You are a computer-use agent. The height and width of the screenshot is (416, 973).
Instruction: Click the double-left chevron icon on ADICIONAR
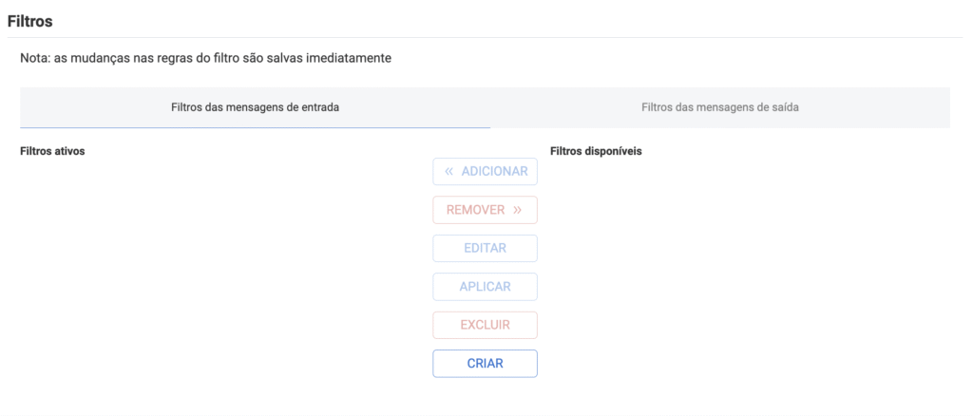449,172
